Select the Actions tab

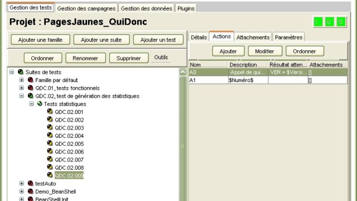click(221, 36)
